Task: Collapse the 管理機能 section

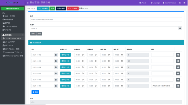Action: pos(13,35)
